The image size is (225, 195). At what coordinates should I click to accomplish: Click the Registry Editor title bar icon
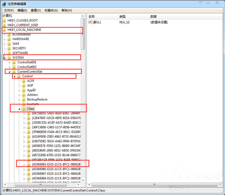4,3
